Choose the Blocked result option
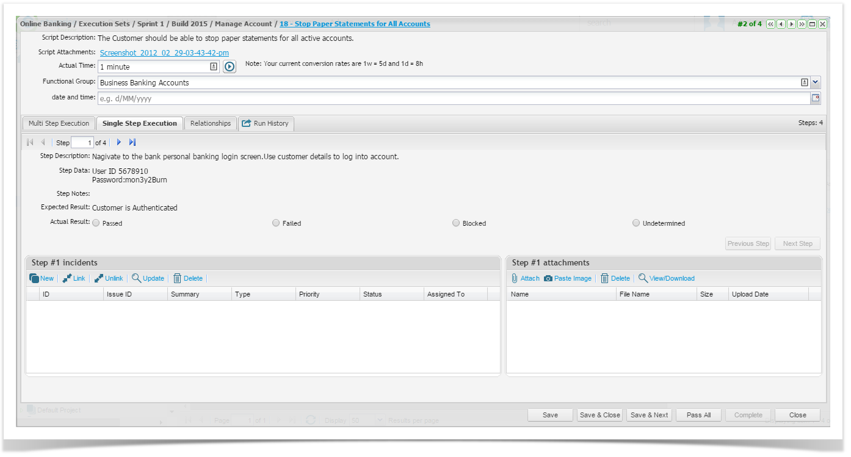 456,223
